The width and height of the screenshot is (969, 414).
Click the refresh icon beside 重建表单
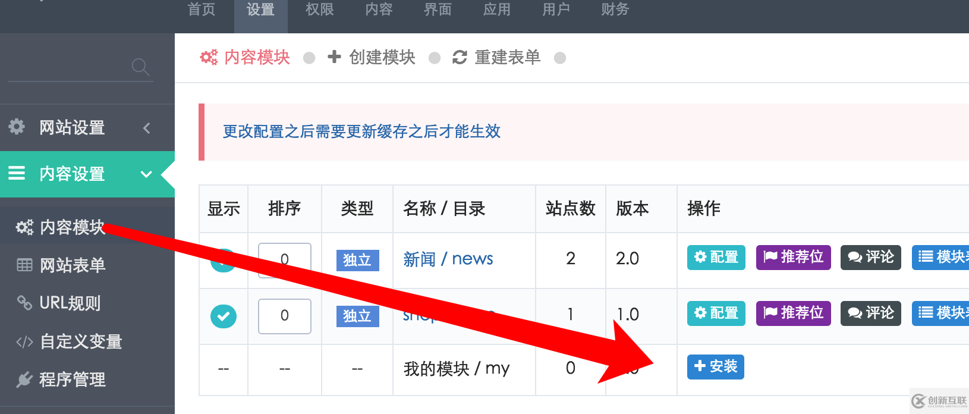[460, 57]
